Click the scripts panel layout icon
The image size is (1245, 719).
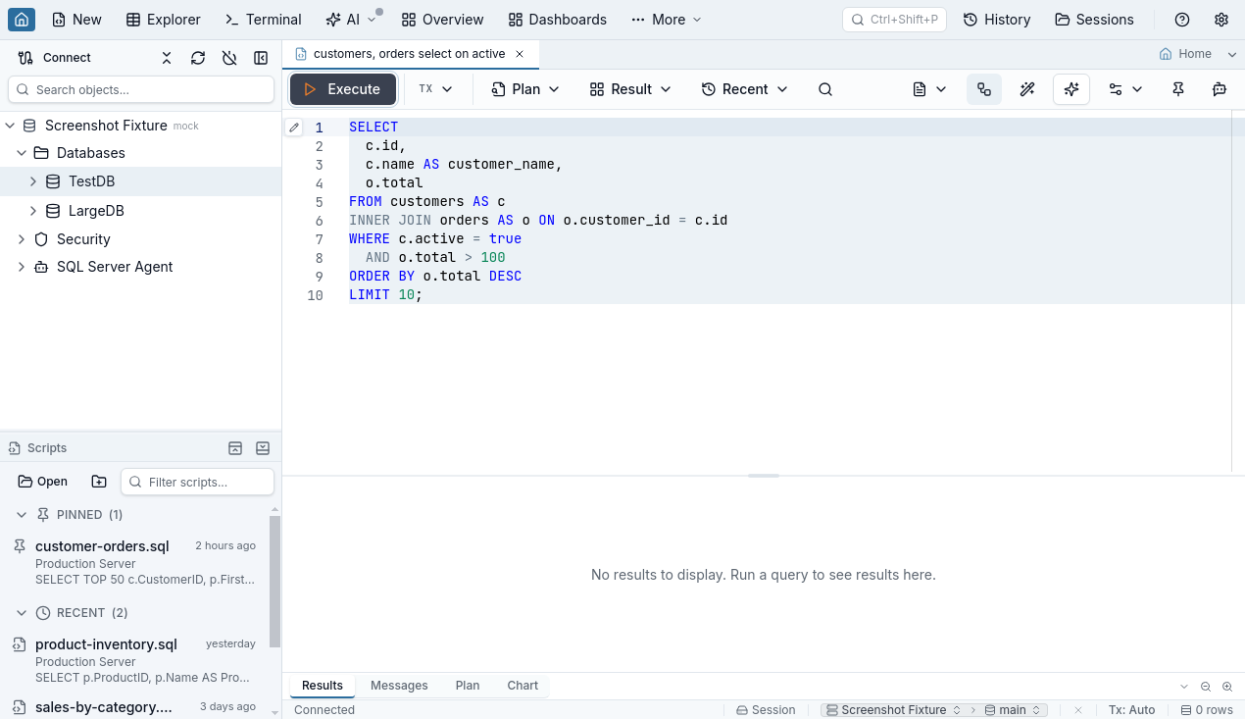click(235, 448)
